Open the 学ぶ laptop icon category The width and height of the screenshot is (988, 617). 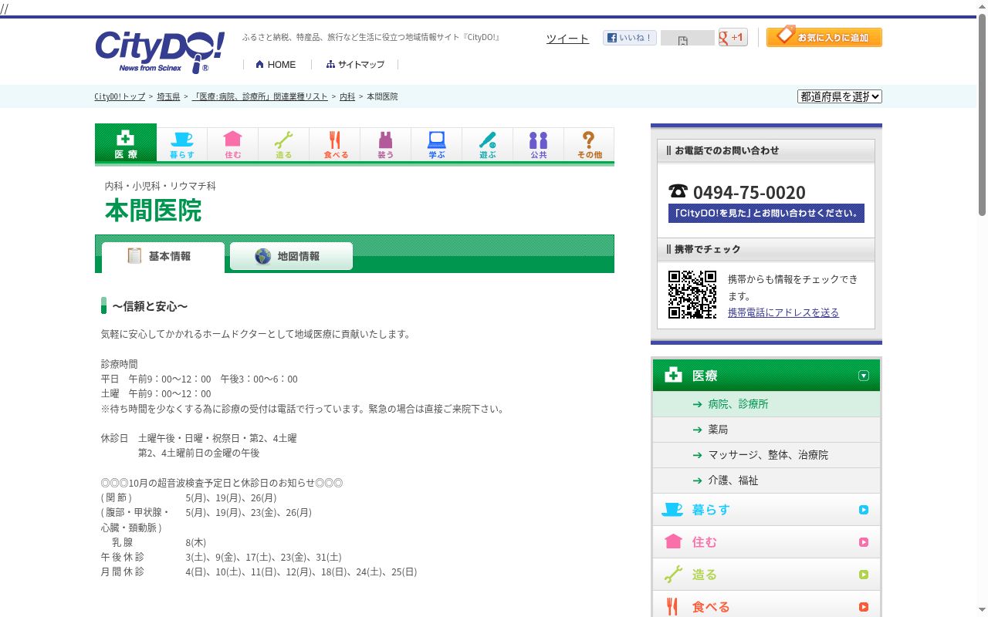[436, 145]
